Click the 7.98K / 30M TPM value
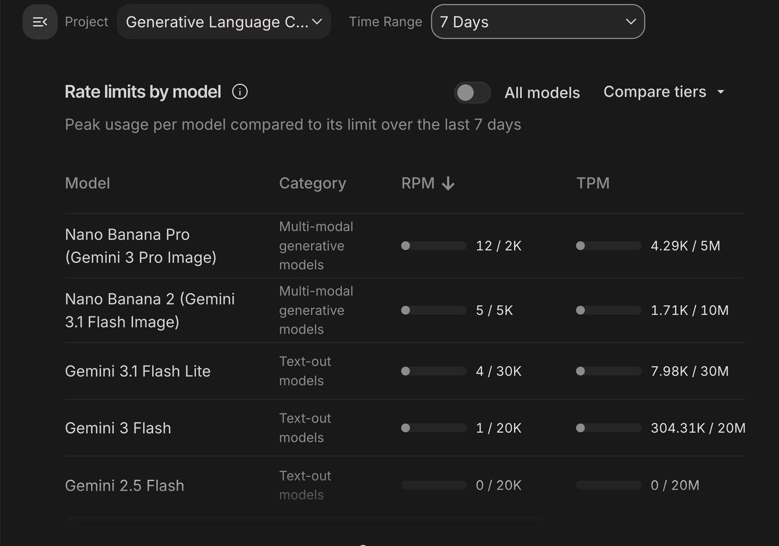 [x=689, y=371]
